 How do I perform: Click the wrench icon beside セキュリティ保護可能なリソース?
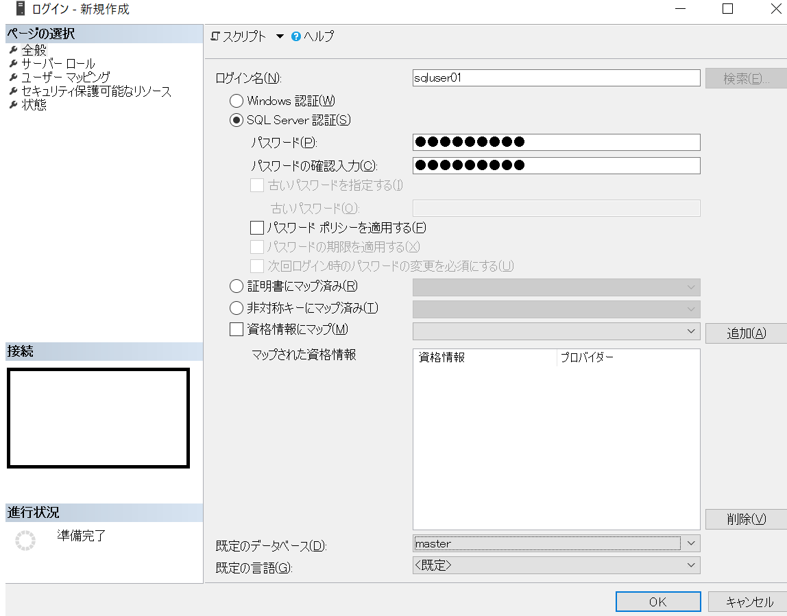point(12,91)
